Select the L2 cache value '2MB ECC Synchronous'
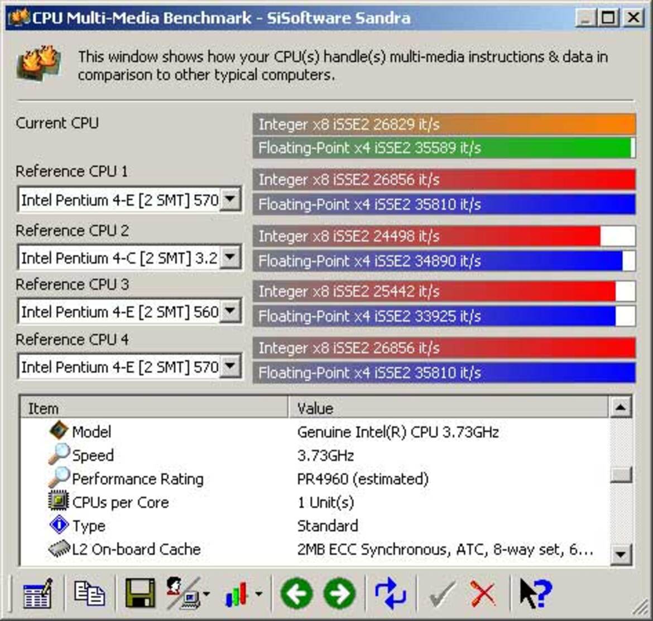 [x=373, y=550]
